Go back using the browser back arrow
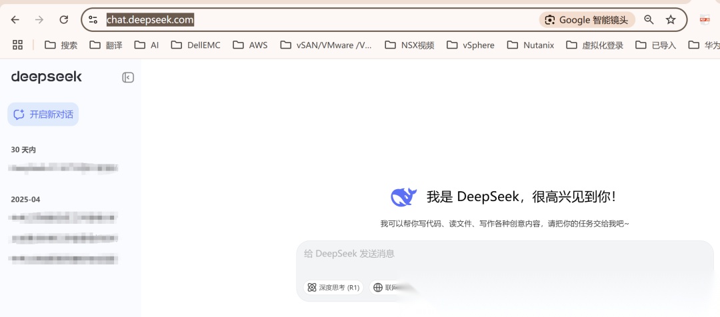The height and width of the screenshot is (317, 720). (15, 20)
